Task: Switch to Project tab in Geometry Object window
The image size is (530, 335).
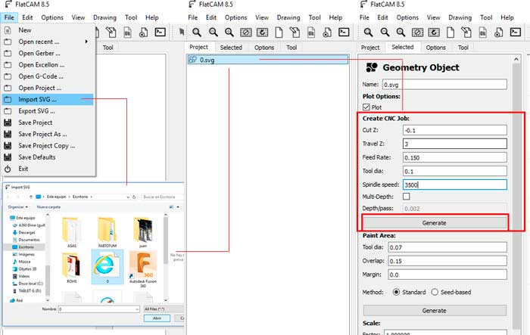Action: point(370,48)
